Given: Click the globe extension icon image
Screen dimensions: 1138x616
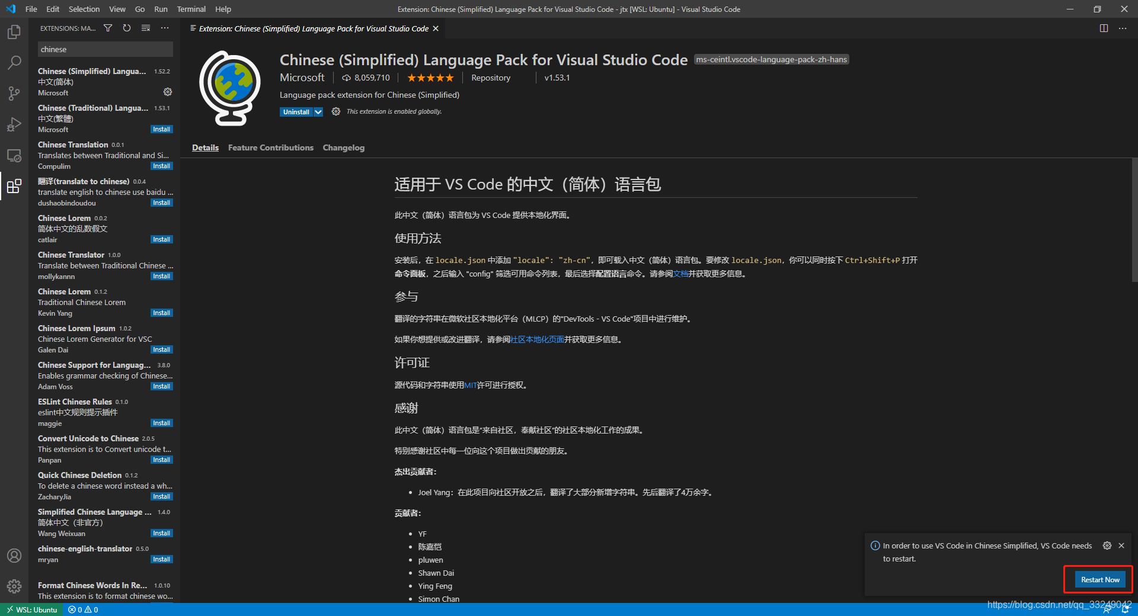Looking at the screenshot, I should pyautogui.click(x=230, y=88).
